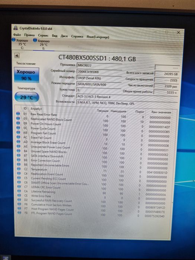Click the drive title CT480BX500SSD1 : 480,1 GB
The image size is (195, 260).
[x=97, y=58]
